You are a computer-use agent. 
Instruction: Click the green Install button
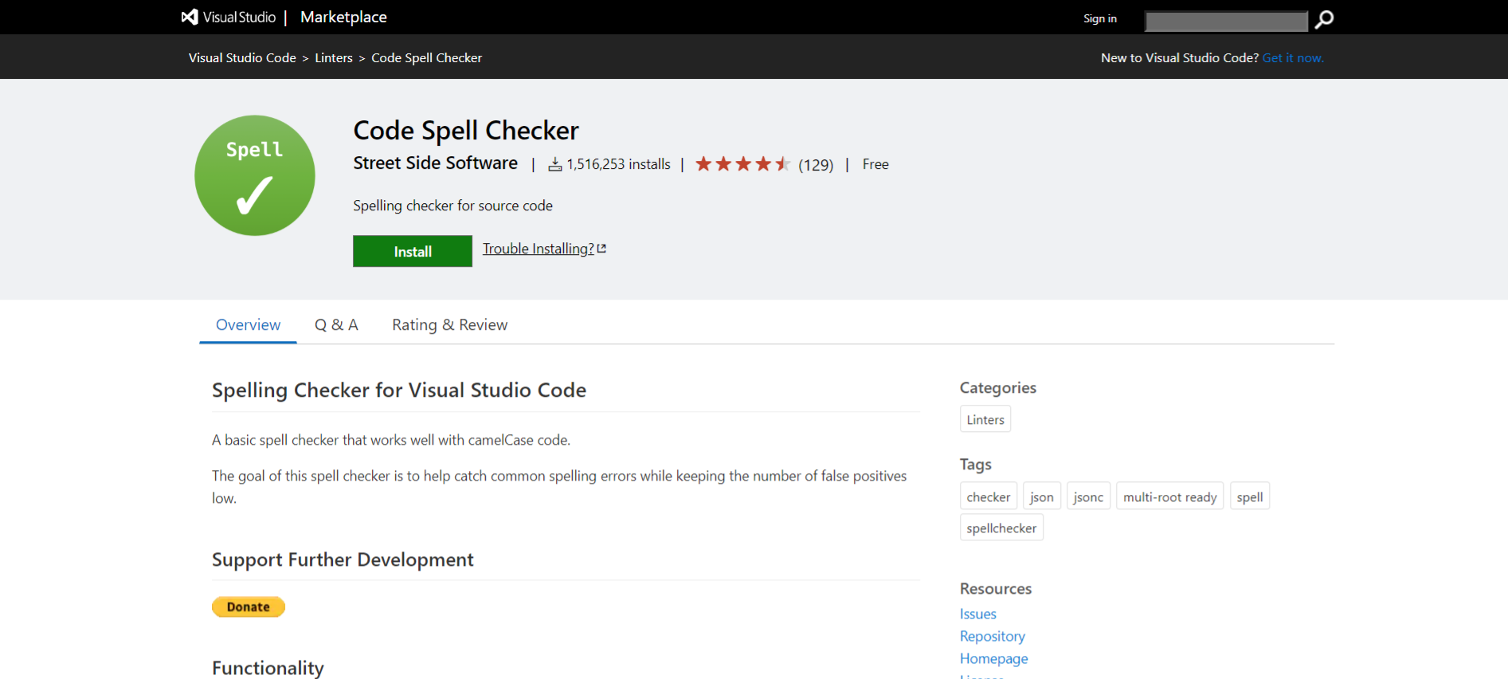(413, 251)
